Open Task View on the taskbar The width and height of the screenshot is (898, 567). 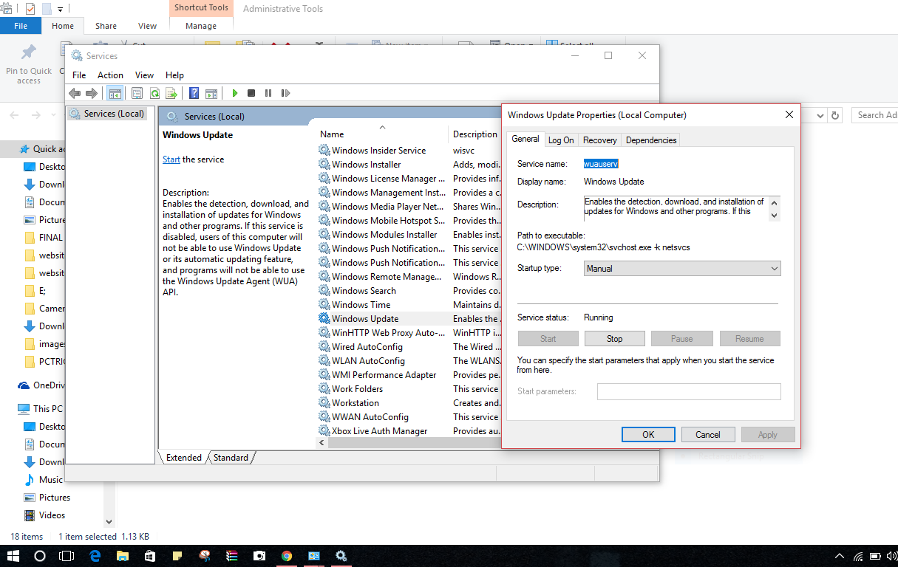67,556
